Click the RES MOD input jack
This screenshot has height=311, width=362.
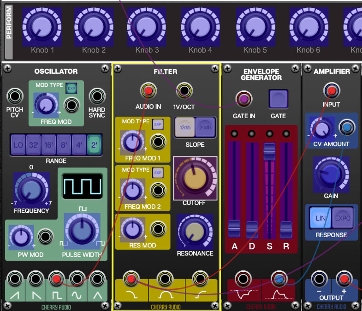tap(158, 229)
